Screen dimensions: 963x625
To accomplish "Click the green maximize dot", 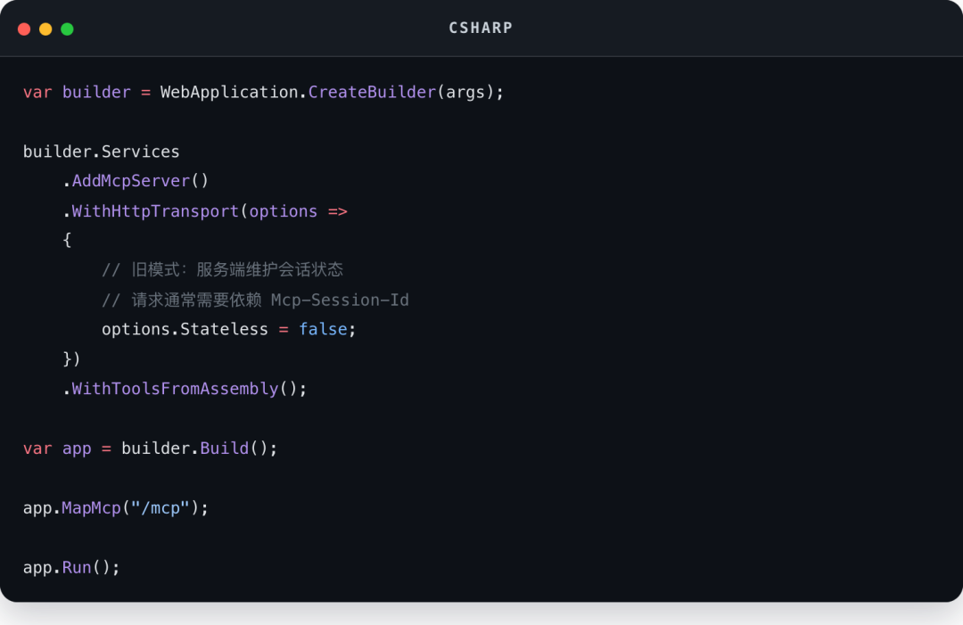I will [x=67, y=29].
